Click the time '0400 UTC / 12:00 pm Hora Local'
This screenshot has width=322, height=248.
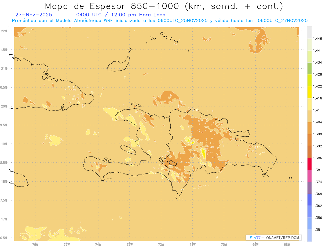click(122, 15)
